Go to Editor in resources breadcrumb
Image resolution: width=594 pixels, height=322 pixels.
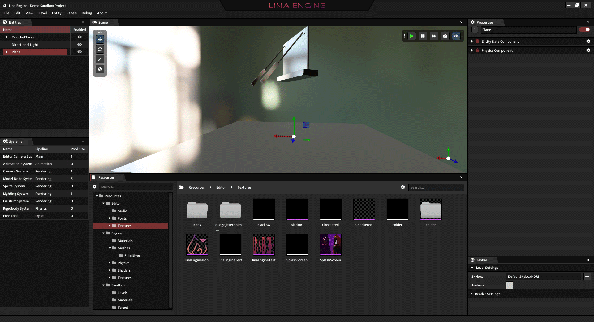[x=221, y=187]
